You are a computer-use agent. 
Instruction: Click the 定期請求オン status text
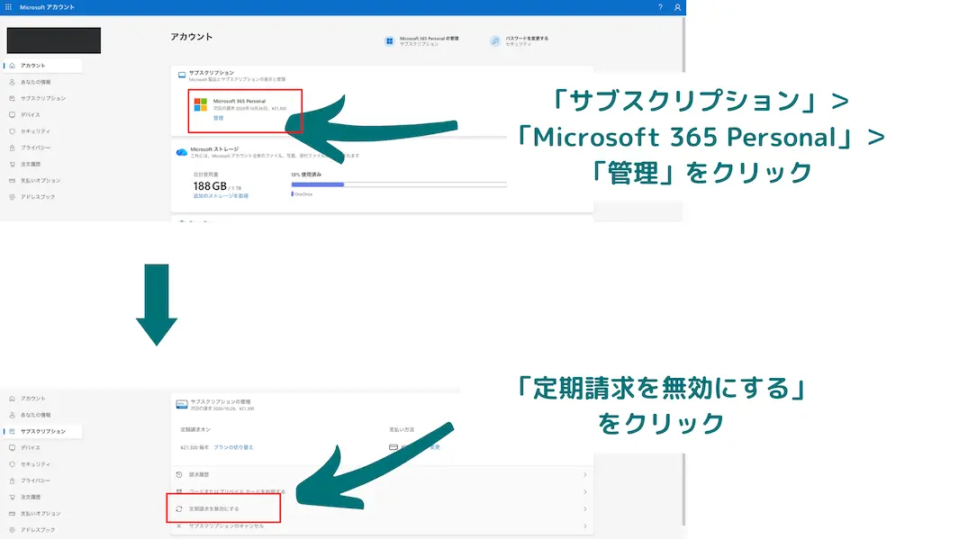point(195,430)
